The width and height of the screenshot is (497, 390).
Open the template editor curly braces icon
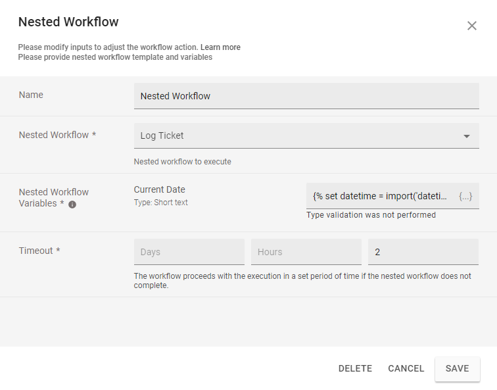pos(465,197)
